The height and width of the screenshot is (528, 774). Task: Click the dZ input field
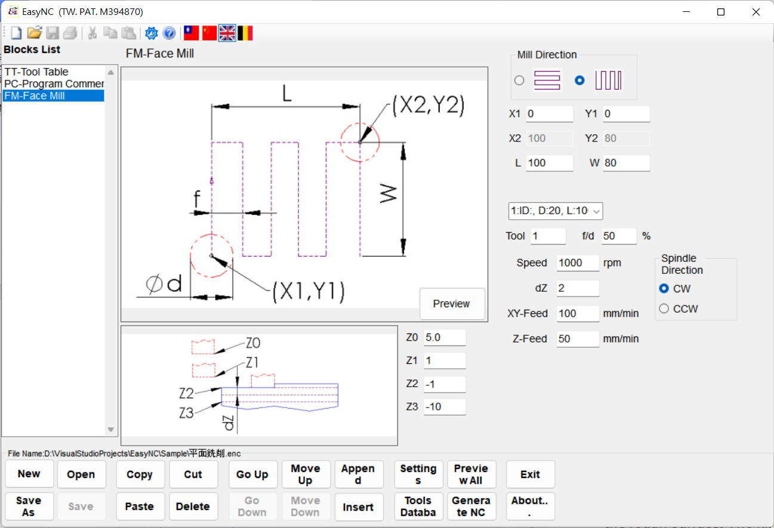point(578,288)
